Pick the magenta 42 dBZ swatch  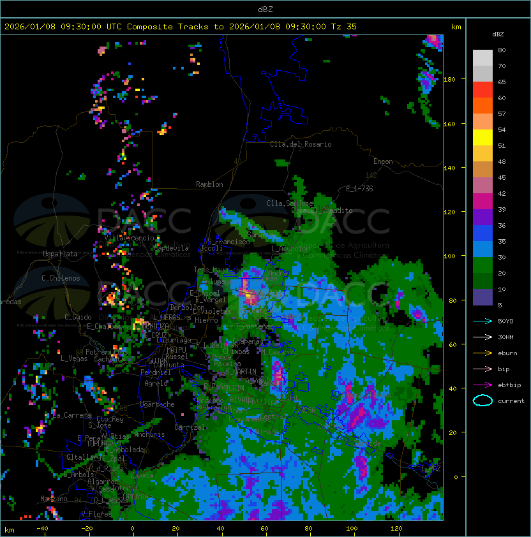coord(482,202)
